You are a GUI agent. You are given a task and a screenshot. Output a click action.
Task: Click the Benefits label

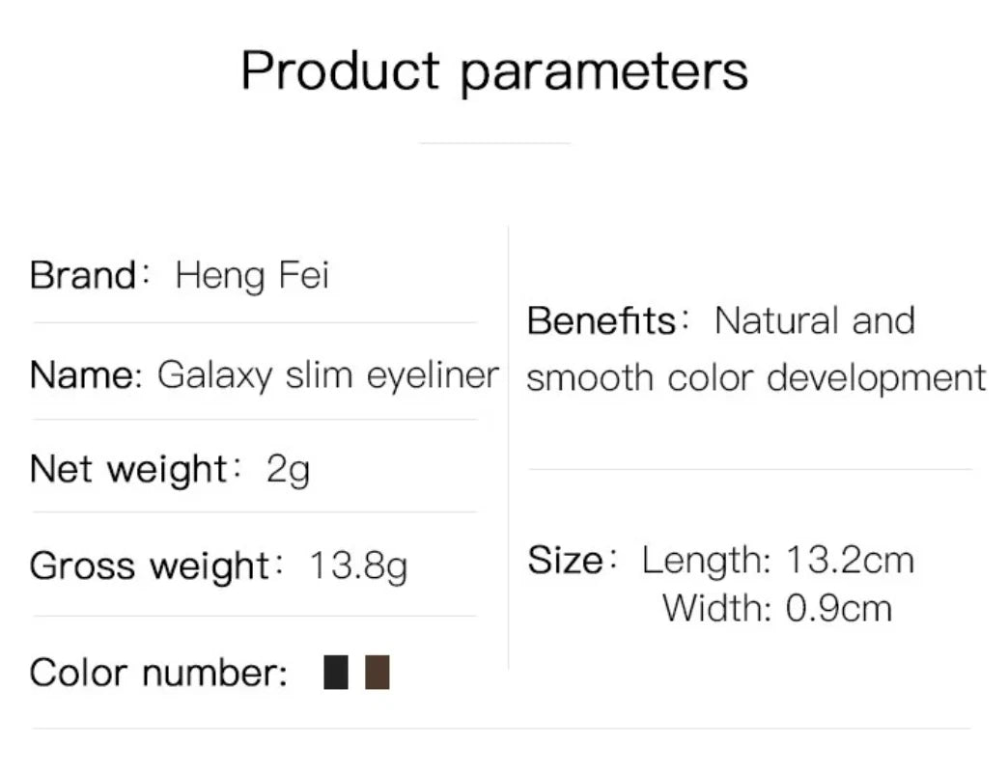(602, 320)
